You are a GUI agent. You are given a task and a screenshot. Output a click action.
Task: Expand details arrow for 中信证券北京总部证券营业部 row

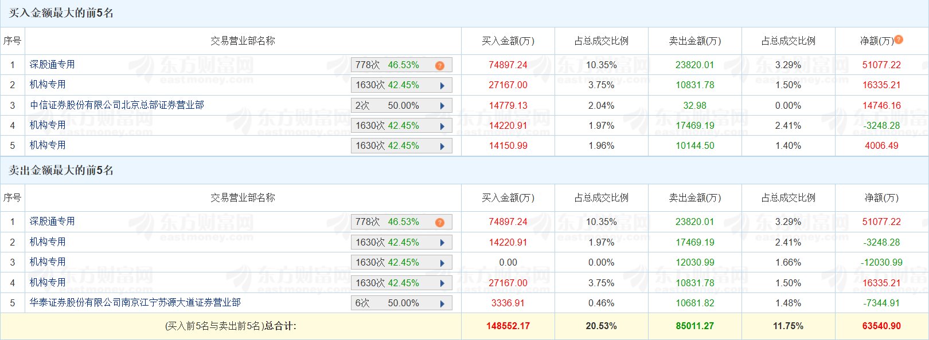point(442,106)
